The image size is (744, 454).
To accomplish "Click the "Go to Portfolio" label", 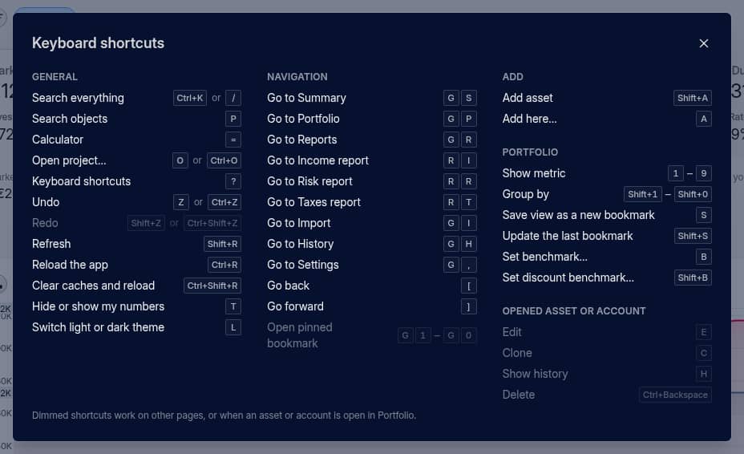I will [303, 119].
